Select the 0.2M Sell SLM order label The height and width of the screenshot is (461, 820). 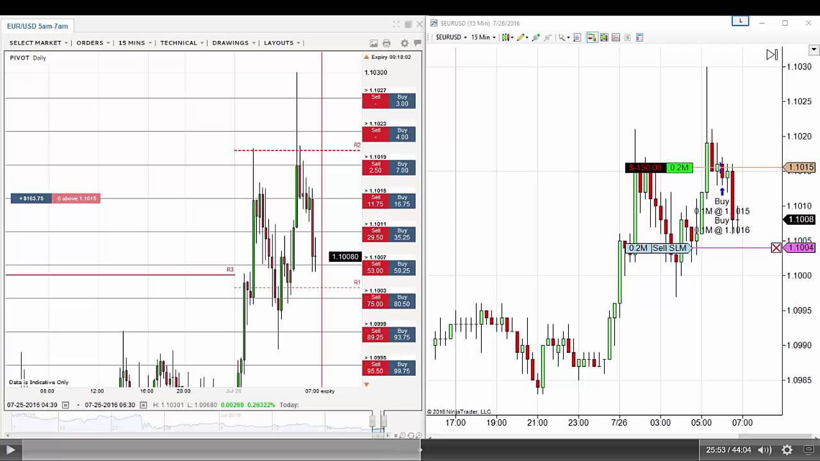pos(658,248)
